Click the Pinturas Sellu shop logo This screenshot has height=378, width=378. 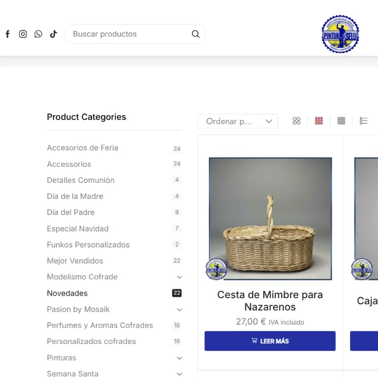pos(340,34)
